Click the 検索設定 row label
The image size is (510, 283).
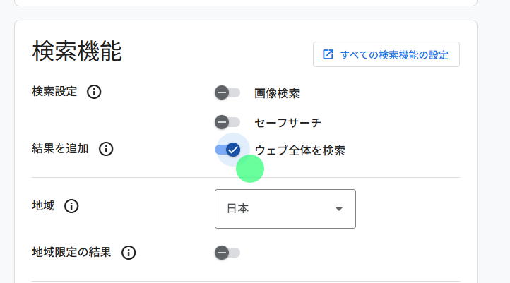coord(54,92)
